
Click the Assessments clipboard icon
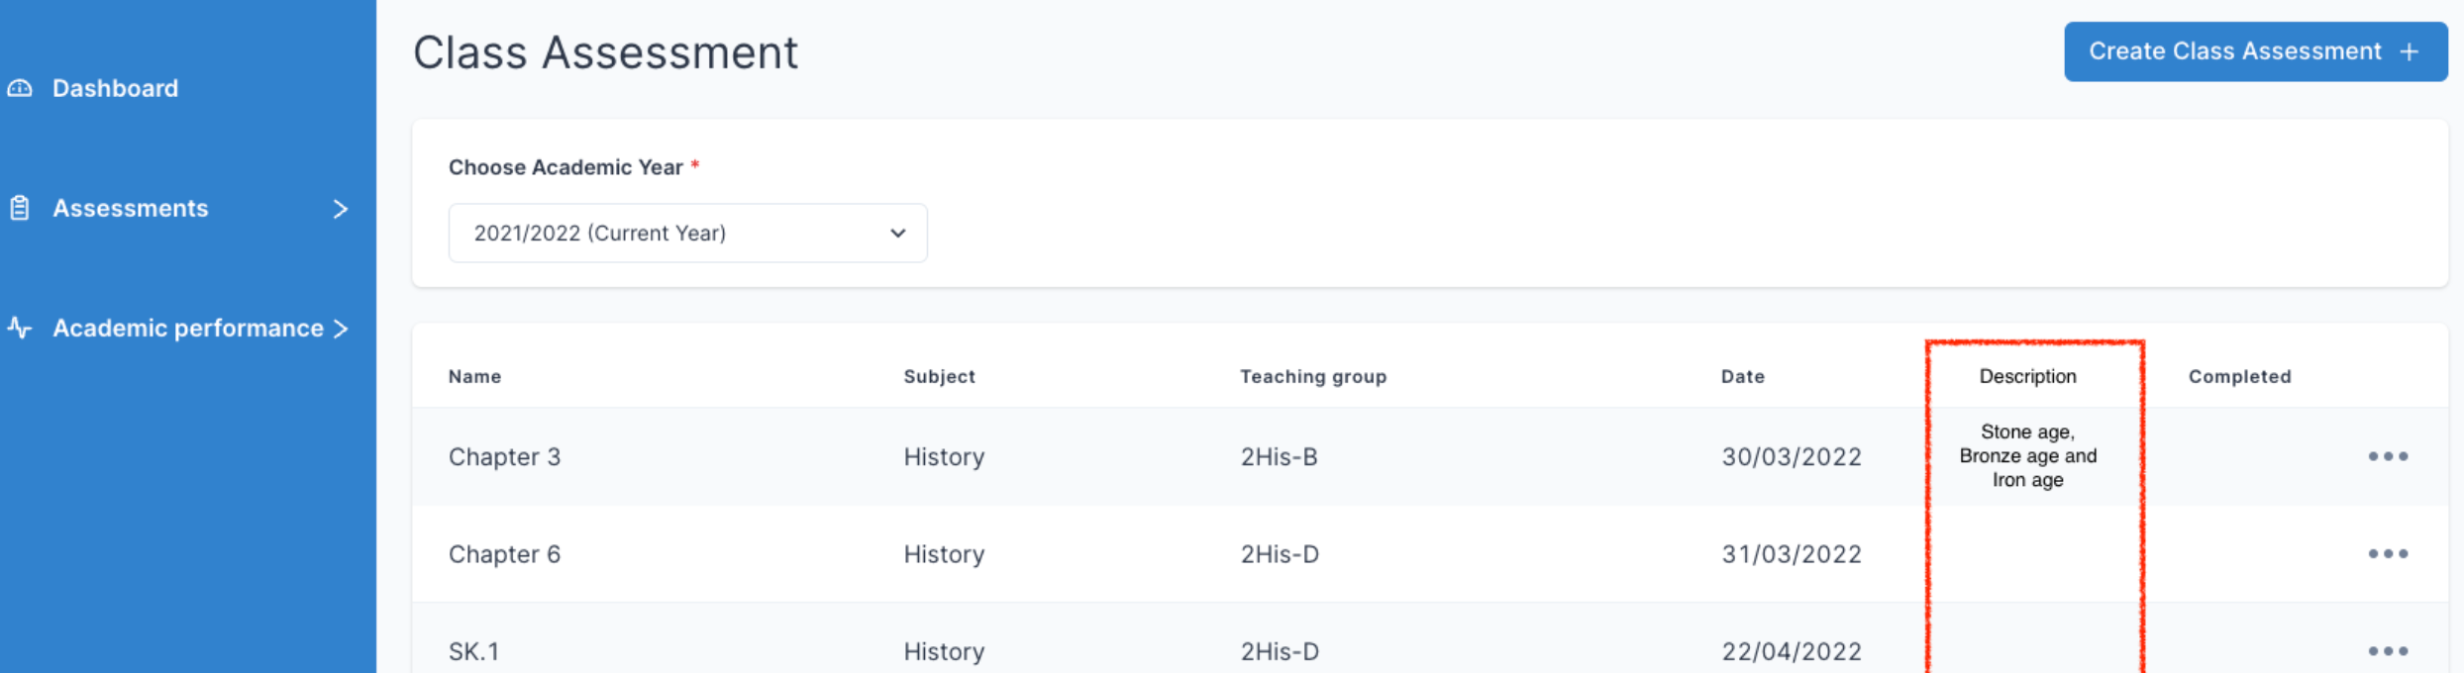[x=20, y=208]
